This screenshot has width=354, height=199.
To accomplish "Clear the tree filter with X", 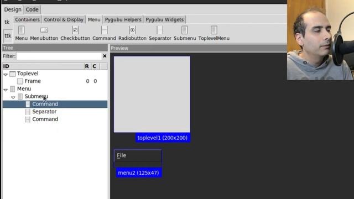I will click(x=105, y=56).
